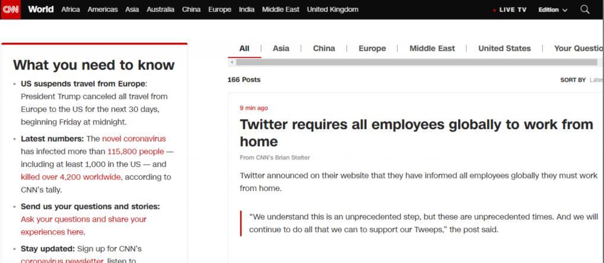Click the World section heading
Viewport: 604px width, 263px height.
[x=41, y=9]
